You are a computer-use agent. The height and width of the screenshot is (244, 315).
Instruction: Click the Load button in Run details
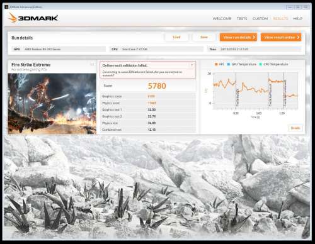(176, 37)
